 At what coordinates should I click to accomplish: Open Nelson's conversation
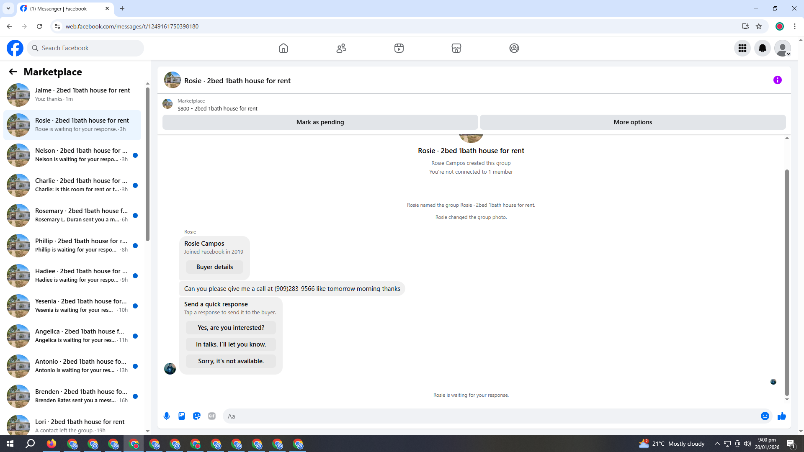72,155
